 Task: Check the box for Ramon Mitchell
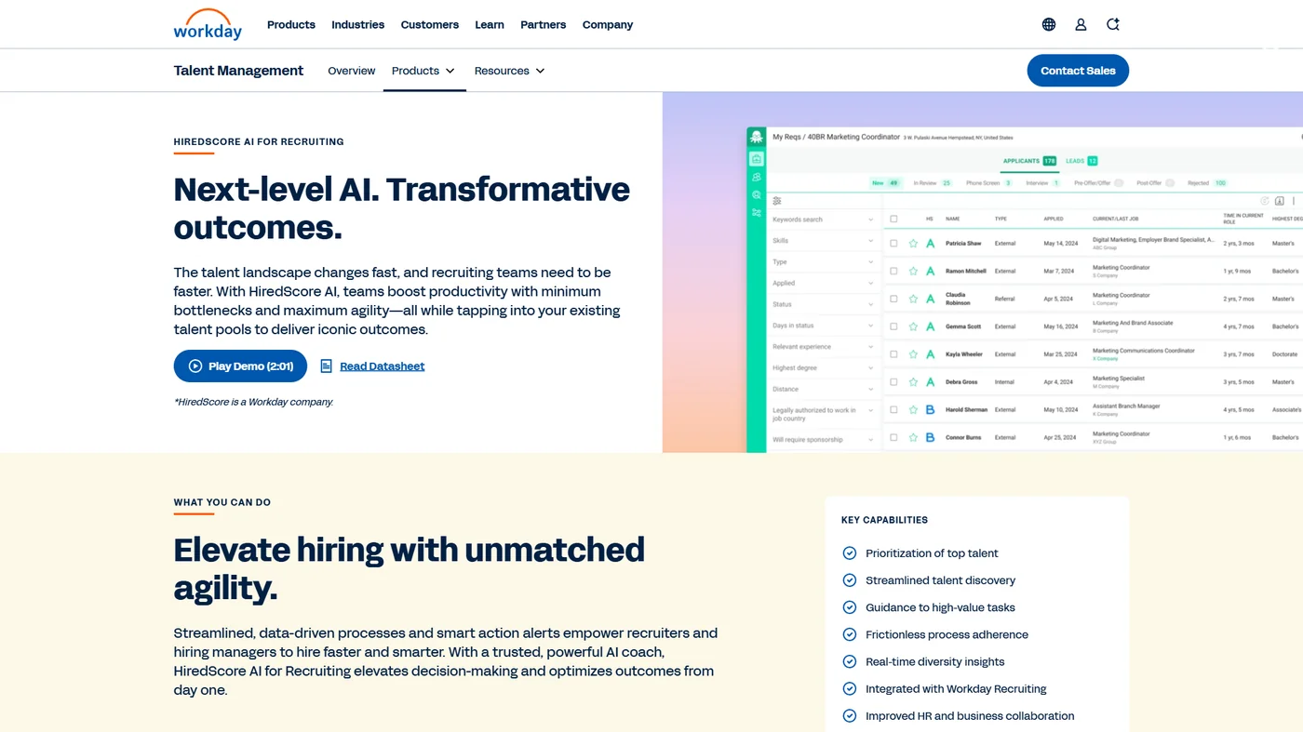pos(893,272)
